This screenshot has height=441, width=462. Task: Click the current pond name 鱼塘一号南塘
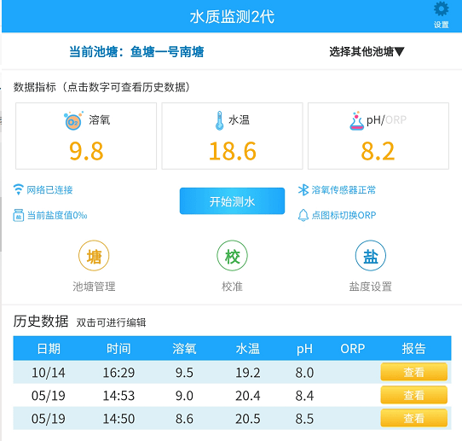coord(167,51)
